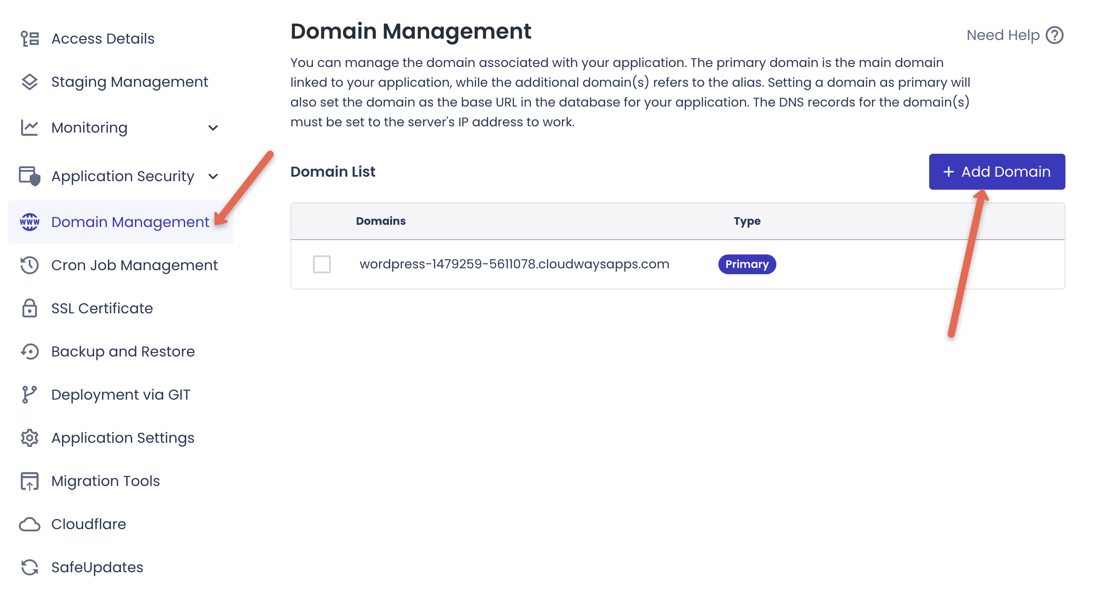Click the Backup and Restore icon
Image resolution: width=1096 pixels, height=597 pixels.
[29, 352]
